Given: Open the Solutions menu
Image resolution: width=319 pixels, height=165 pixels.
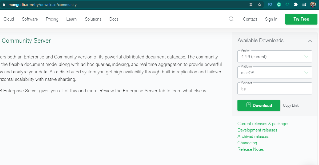Looking at the screenshot, I should (x=93, y=19).
